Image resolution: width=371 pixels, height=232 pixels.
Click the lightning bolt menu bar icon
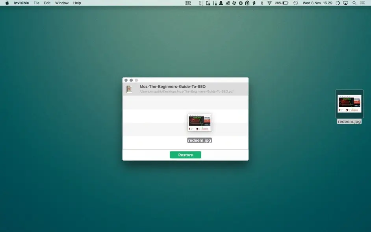click(254, 3)
